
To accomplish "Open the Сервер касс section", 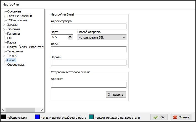I will 17,65.
